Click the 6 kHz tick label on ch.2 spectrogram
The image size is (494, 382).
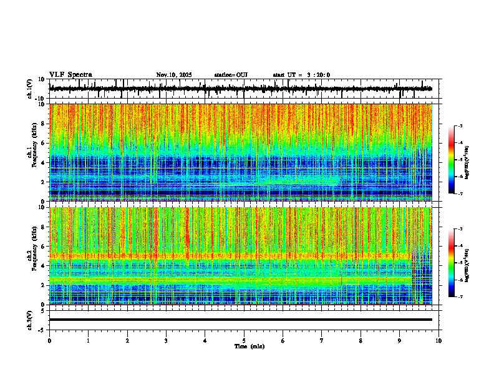[43, 247]
